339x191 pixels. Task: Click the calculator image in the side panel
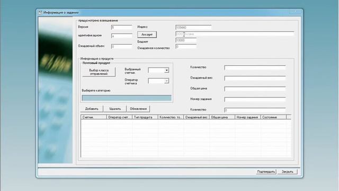pyautogui.click(x=55, y=90)
